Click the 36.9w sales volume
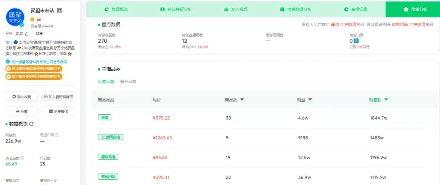This screenshot has width=440, height=185. click(x=304, y=177)
